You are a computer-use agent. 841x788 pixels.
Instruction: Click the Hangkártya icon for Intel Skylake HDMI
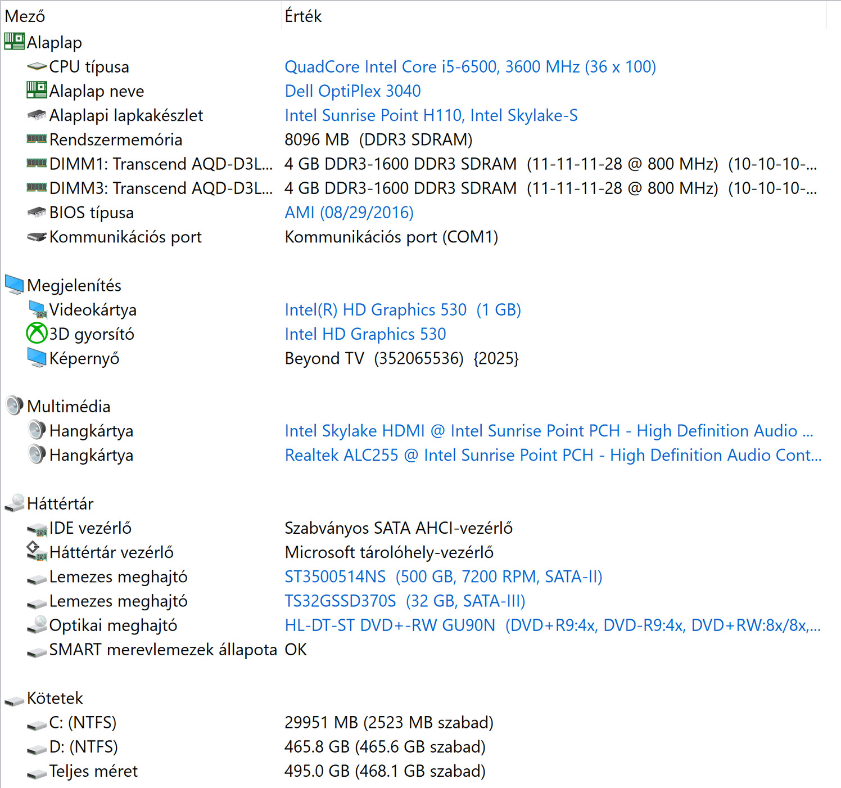[x=37, y=430]
